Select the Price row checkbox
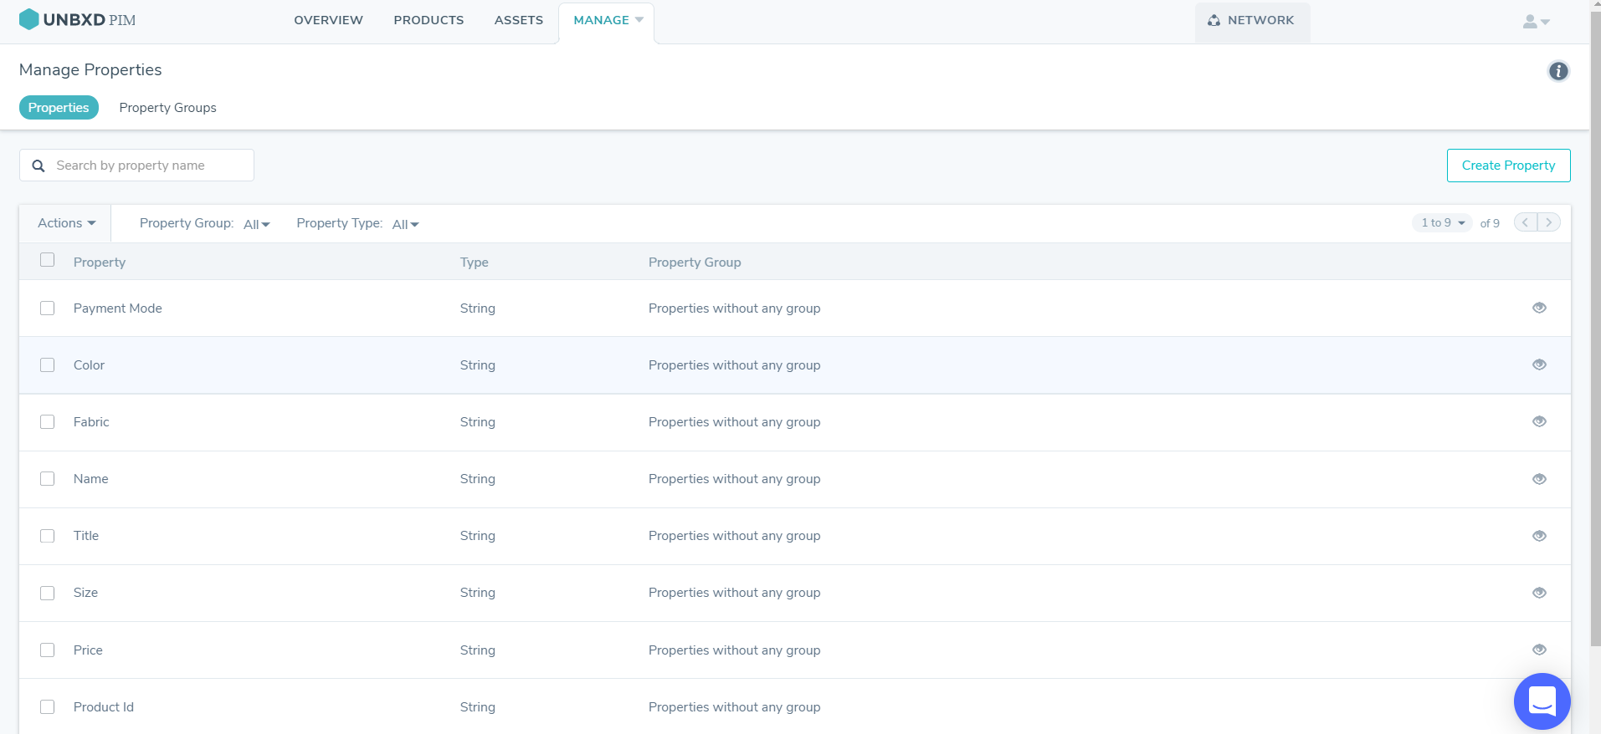1601x734 pixels. point(48,650)
